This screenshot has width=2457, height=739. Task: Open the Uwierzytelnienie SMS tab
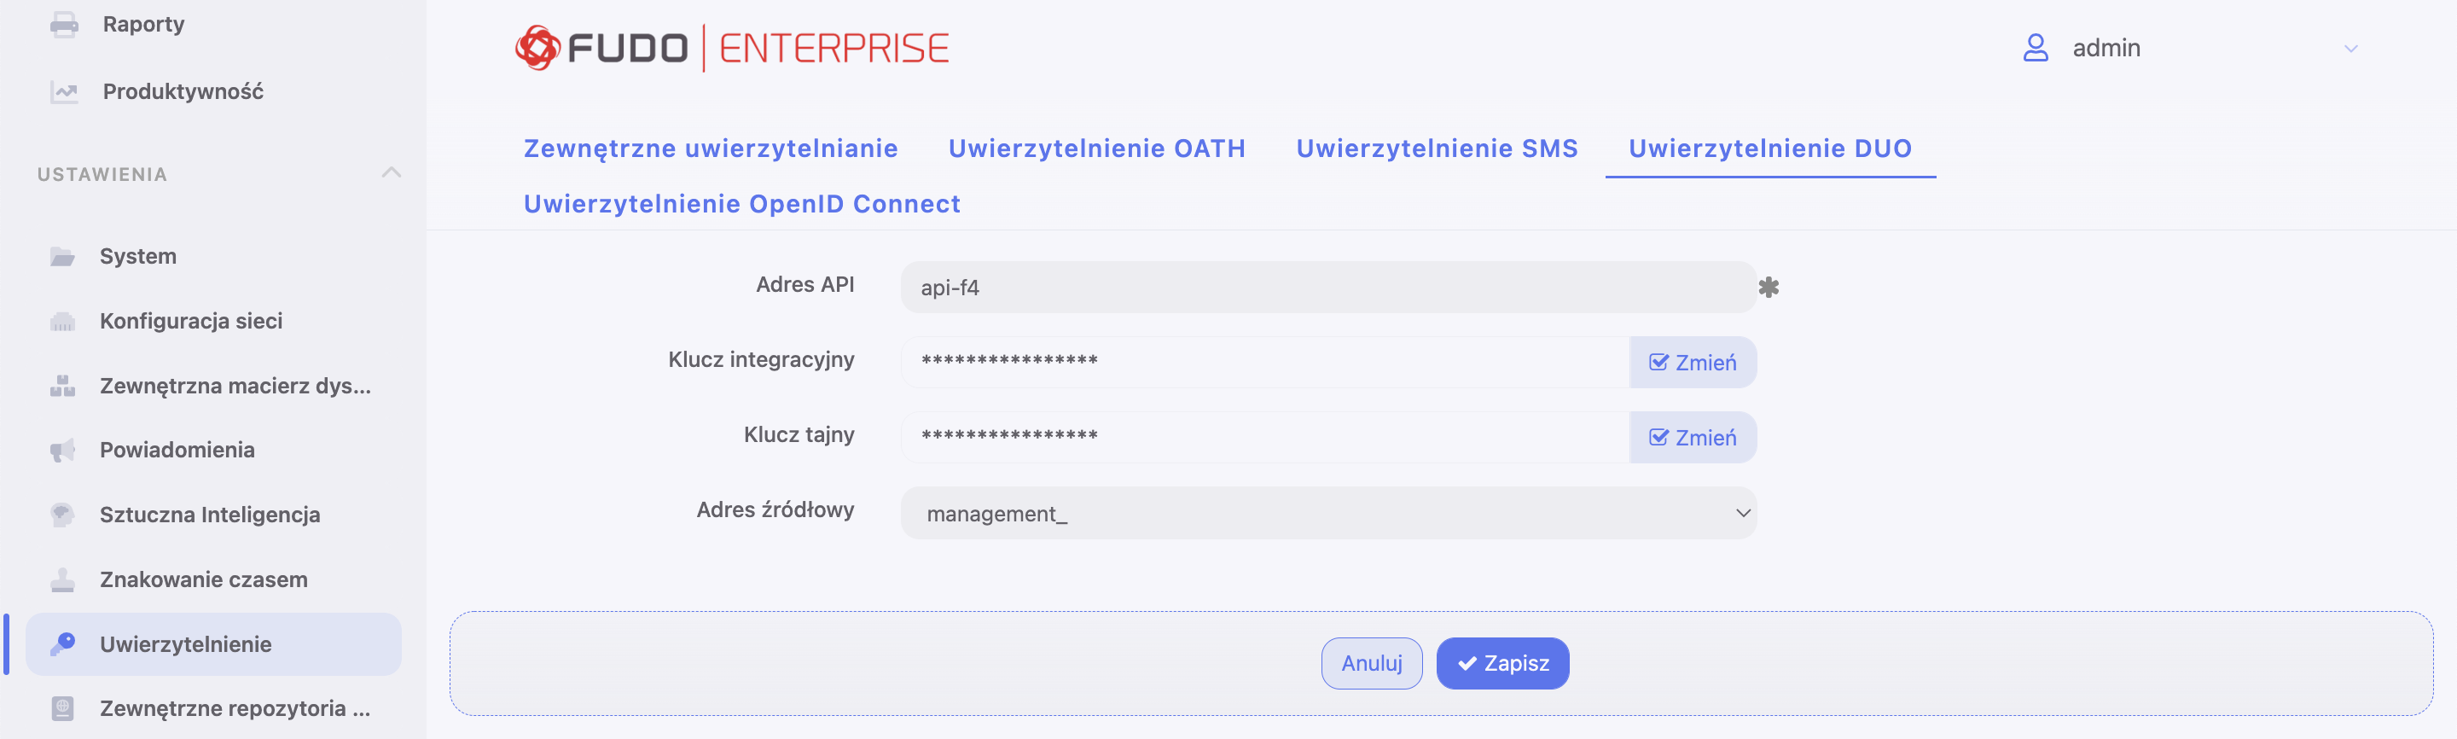(x=1437, y=148)
